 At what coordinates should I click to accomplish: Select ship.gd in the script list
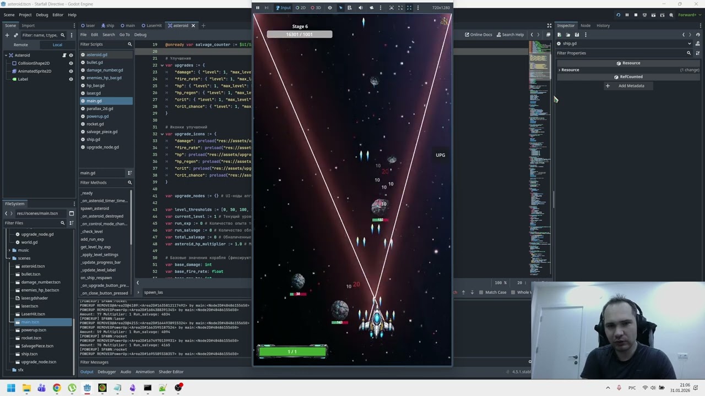click(93, 139)
